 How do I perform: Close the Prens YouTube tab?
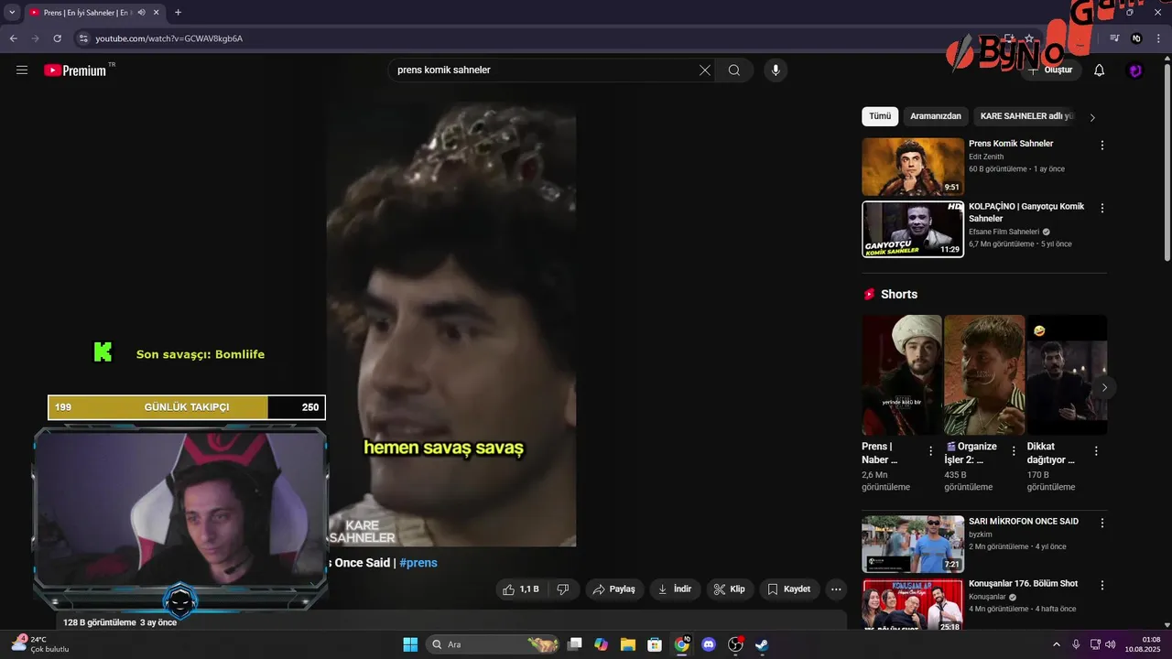[155, 13]
